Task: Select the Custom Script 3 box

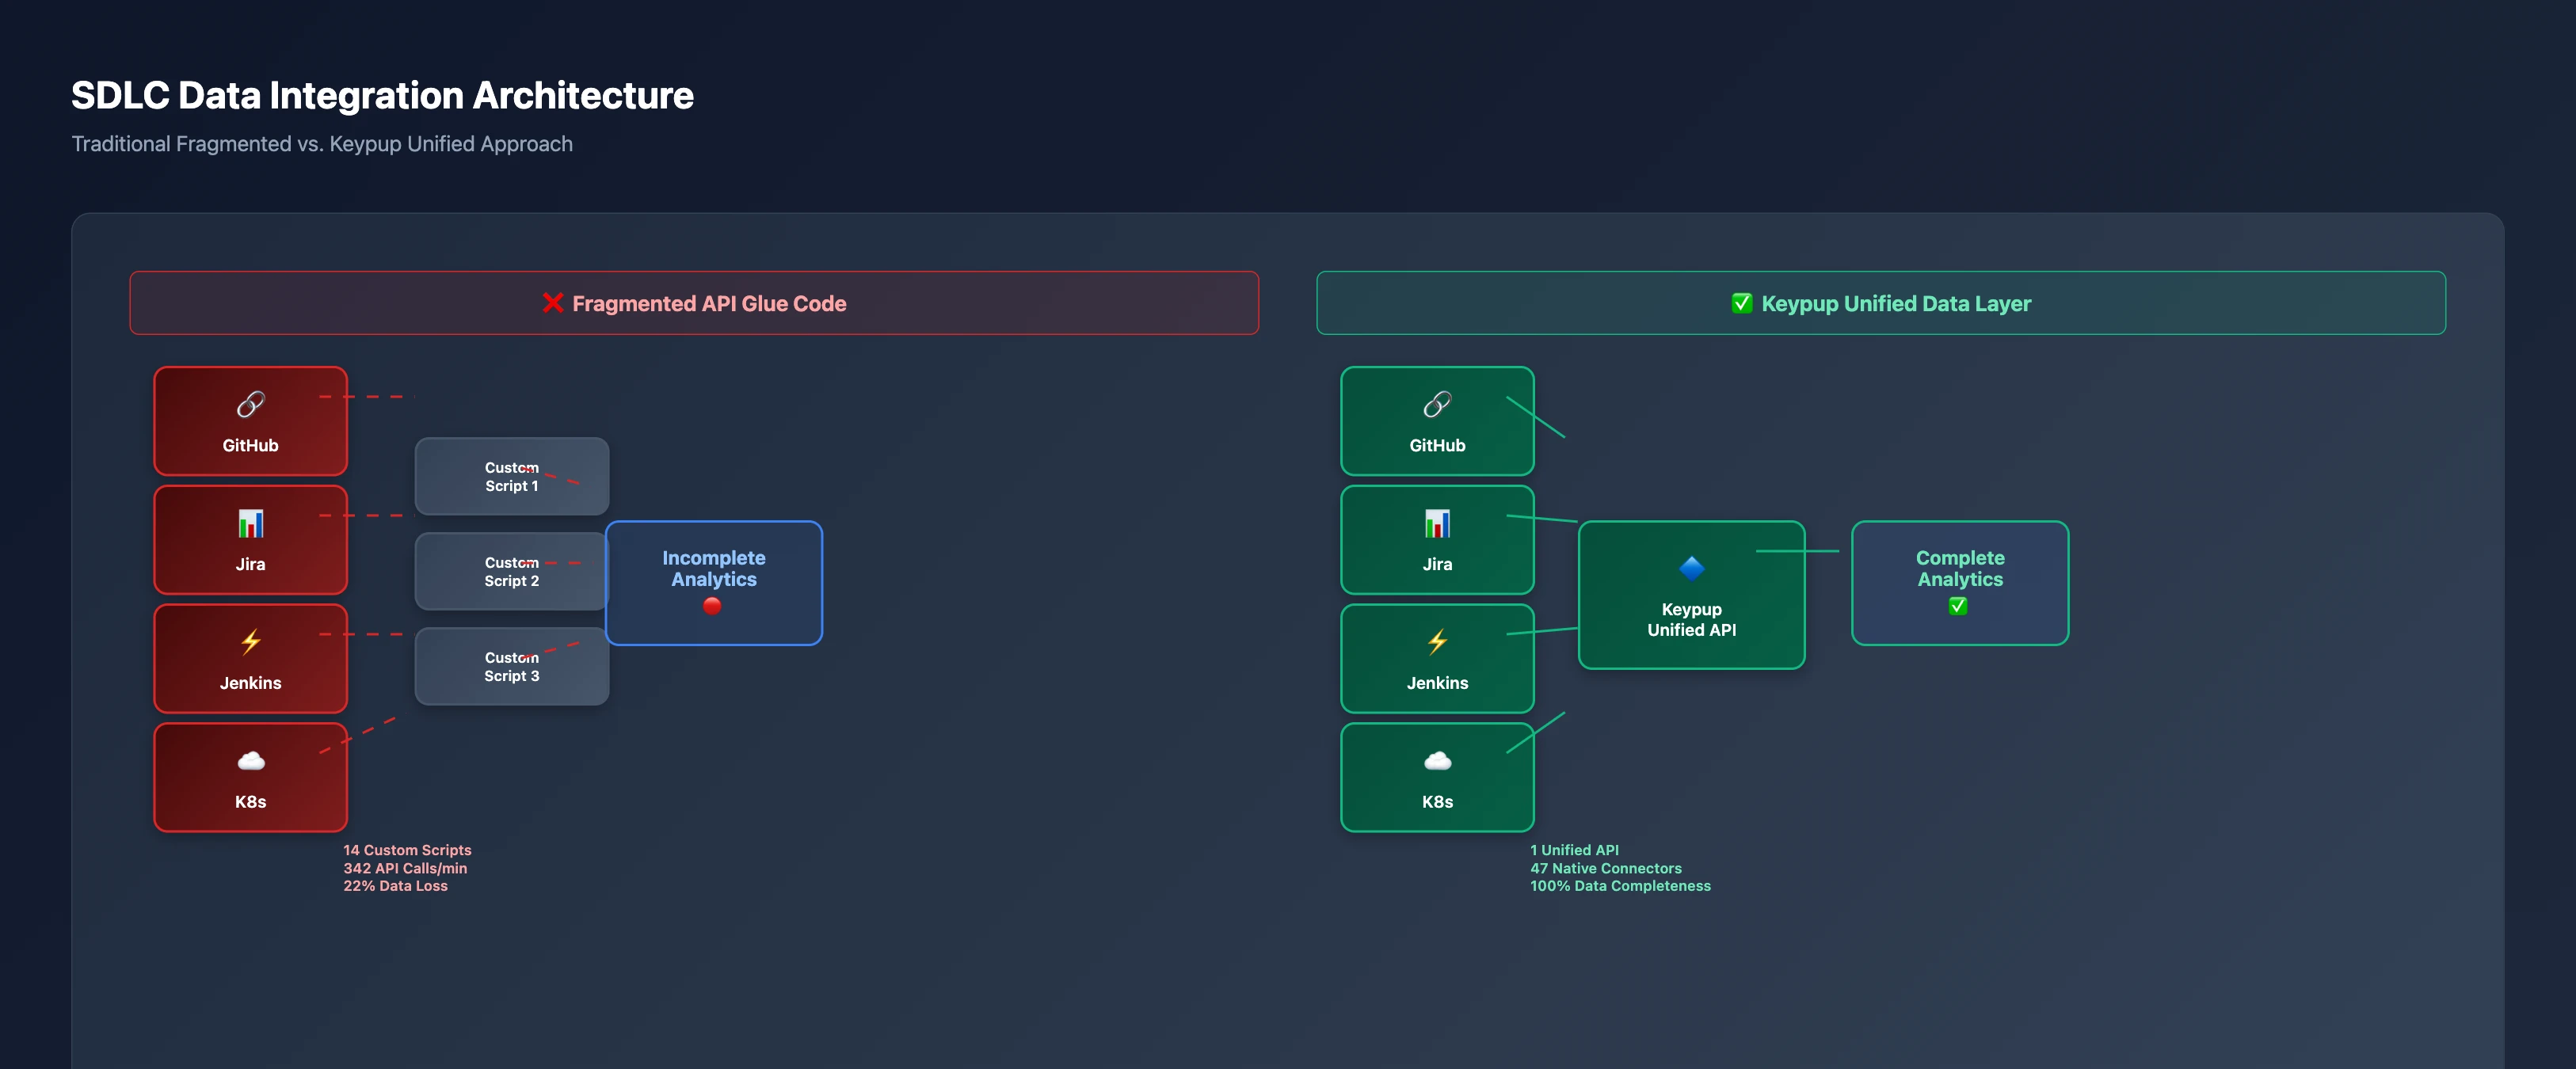Action: pos(512,666)
